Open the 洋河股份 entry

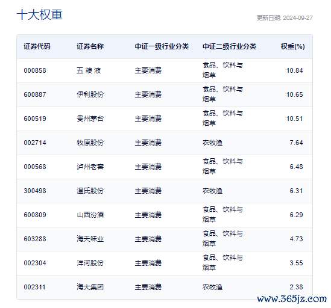tap(90, 263)
